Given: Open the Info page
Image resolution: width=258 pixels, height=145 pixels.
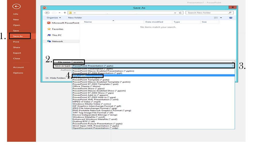Looking at the screenshot, I should [x=16, y=14].
